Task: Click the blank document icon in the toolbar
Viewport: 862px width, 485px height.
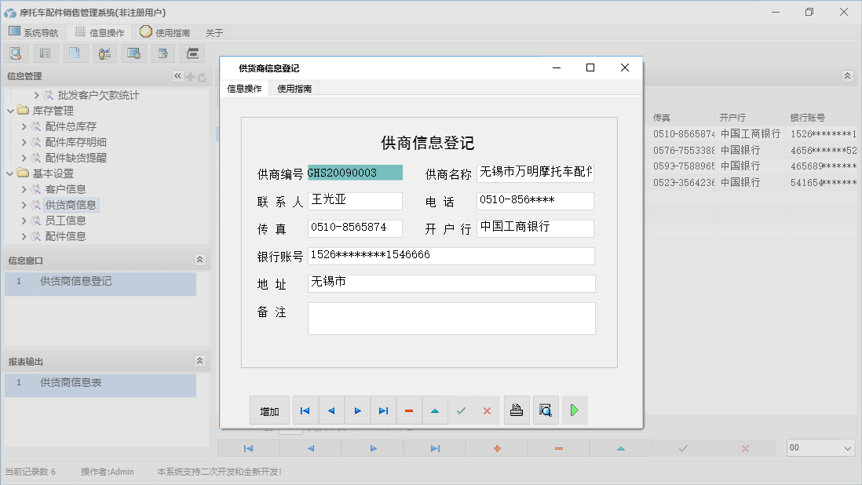Action: pos(74,53)
